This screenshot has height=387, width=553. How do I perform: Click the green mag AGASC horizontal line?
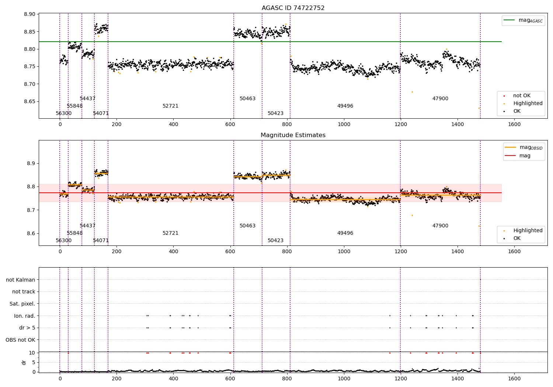click(x=270, y=42)
